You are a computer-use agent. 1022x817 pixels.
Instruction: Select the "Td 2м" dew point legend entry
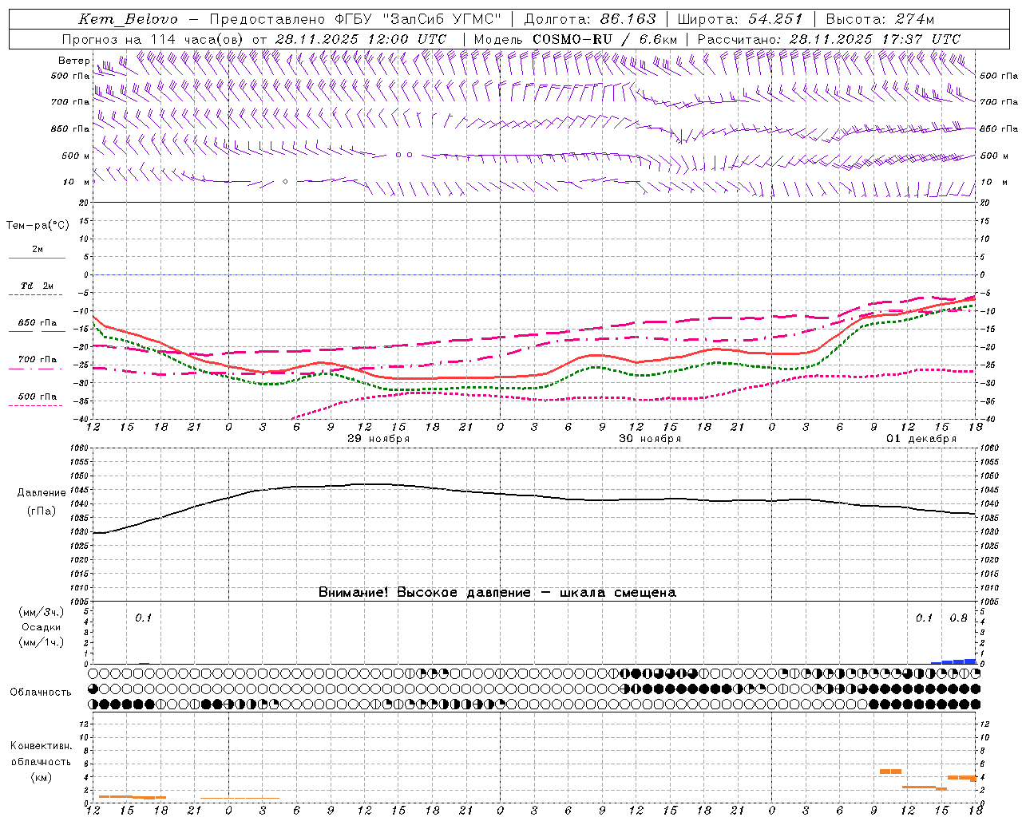coord(37,286)
